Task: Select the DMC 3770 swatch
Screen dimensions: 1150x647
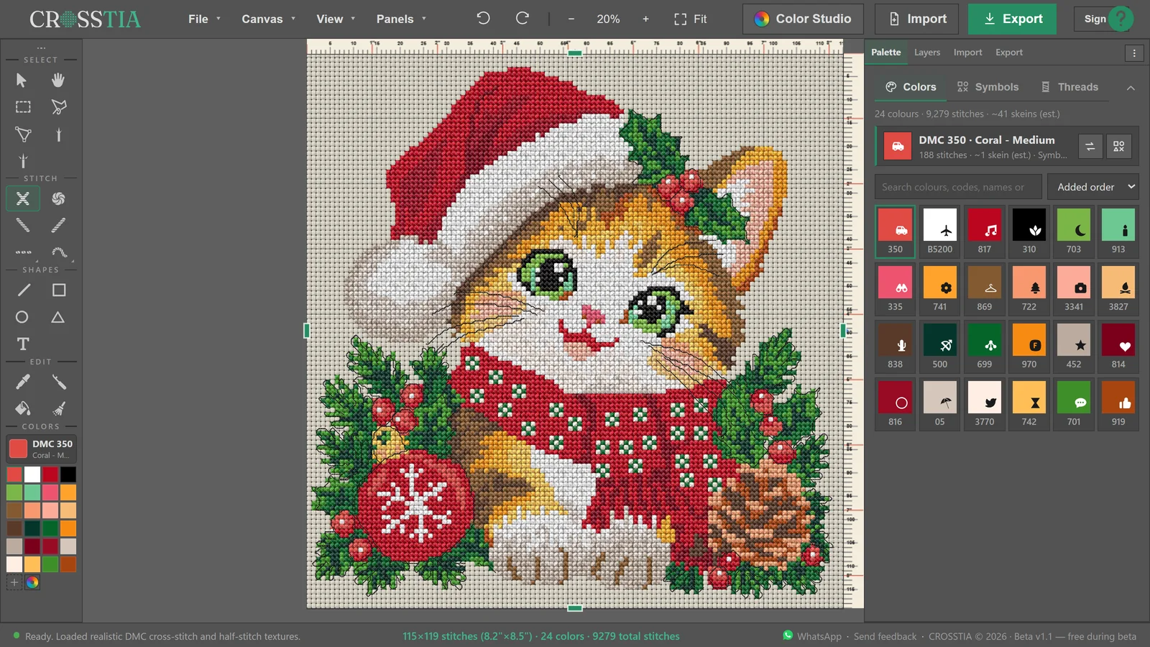Action: pyautogui.click(x=985, y=404)
